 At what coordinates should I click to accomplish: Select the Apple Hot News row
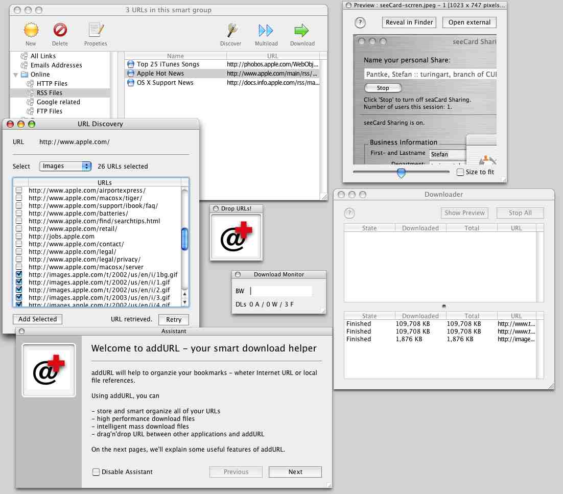point(222,73)
